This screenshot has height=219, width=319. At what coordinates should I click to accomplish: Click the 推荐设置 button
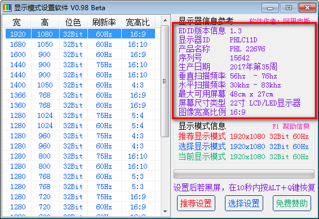coord(196,203)
